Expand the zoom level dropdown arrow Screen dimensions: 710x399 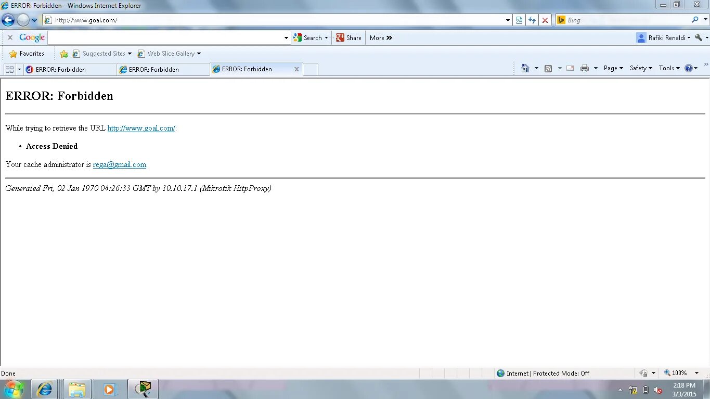[696, 373]
